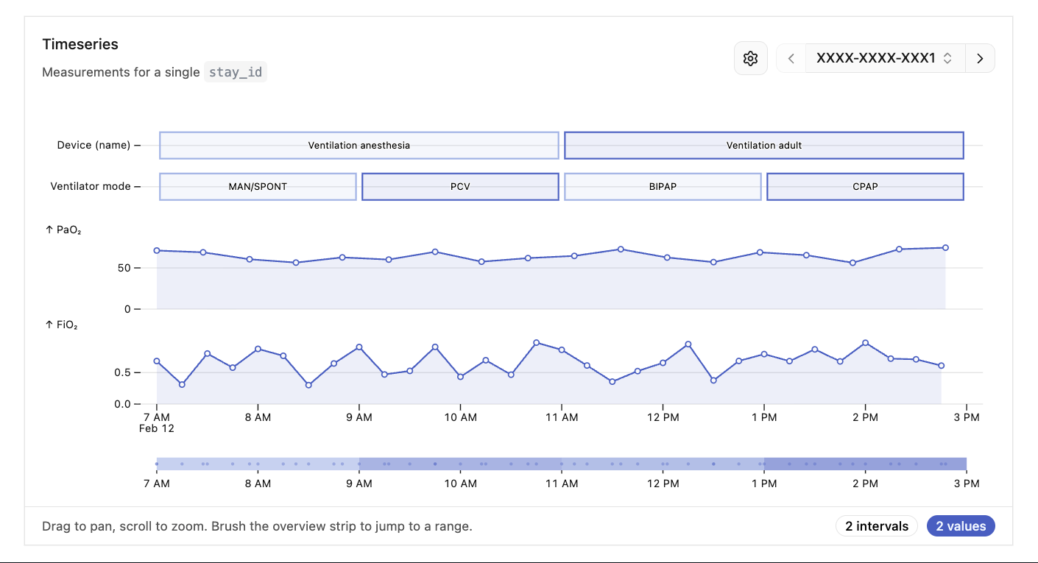The image size is (1038, 563).
Task: Click the Feb 12 date label
Action: (157, 428)
